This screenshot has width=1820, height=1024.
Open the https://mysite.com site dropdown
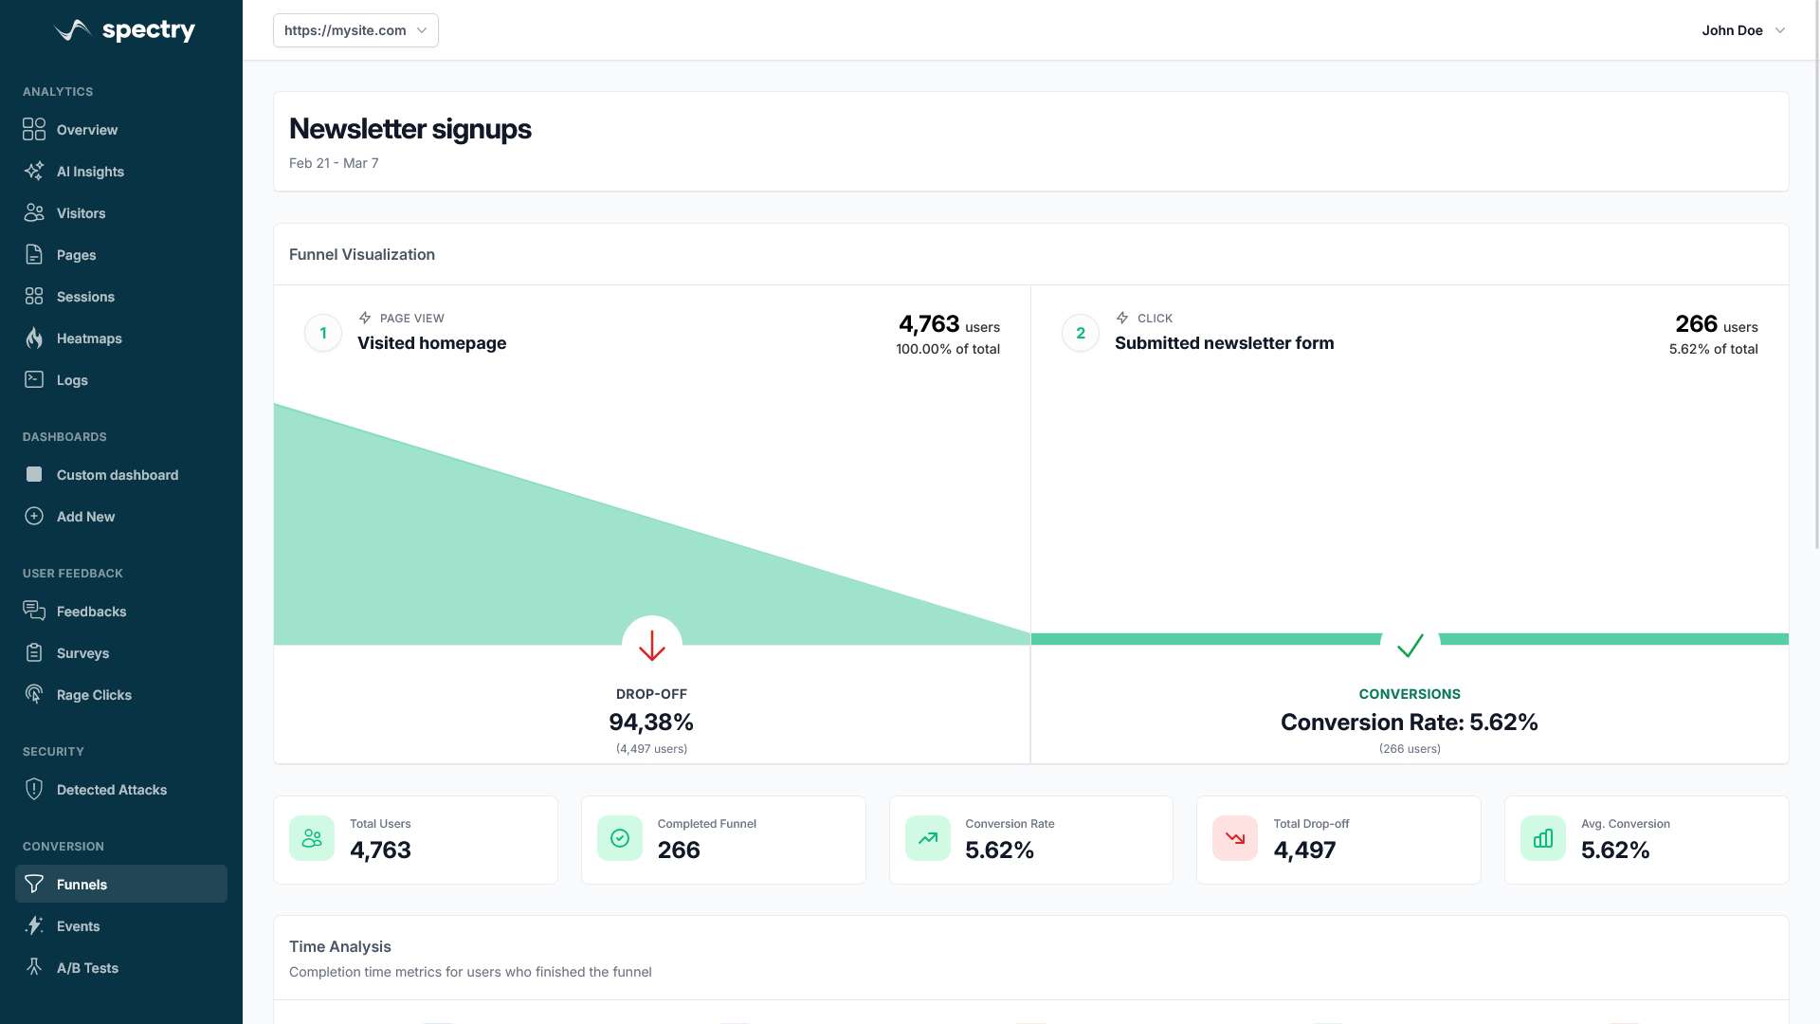pos(355,30)
